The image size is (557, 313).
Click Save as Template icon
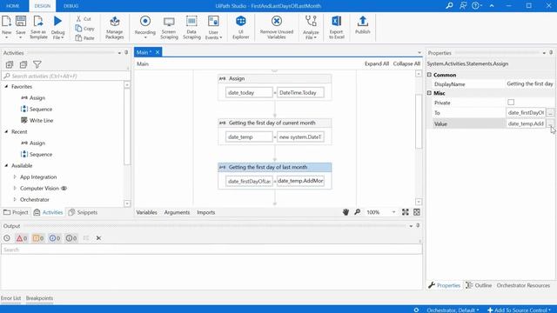click(38, 21)
